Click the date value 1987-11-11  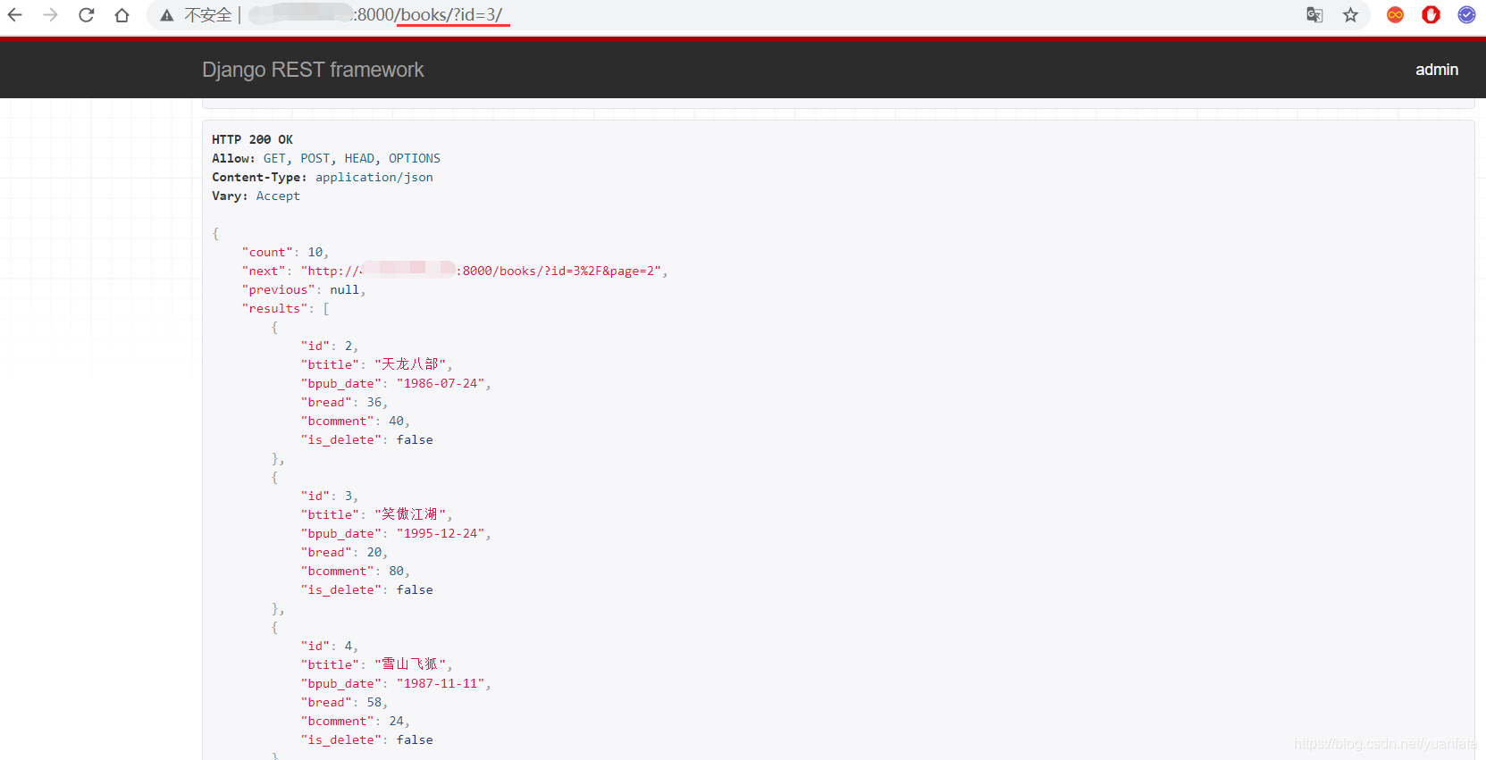point(441,683)
